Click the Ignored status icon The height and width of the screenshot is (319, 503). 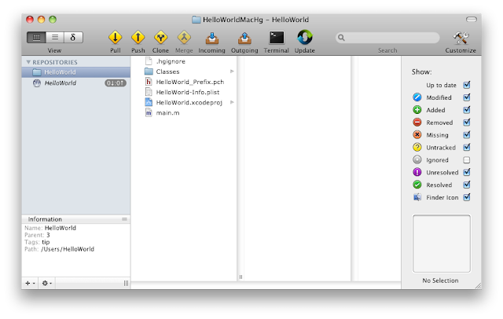point(417,159)
